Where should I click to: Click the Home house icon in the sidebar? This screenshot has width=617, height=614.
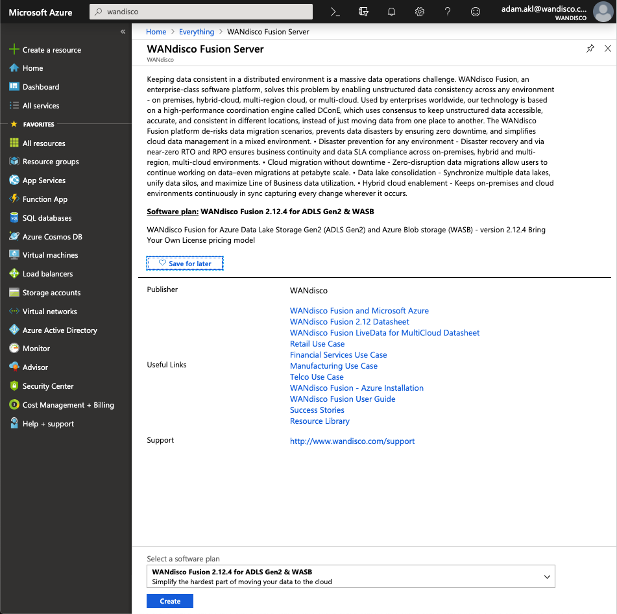click(x=14, y=68)
